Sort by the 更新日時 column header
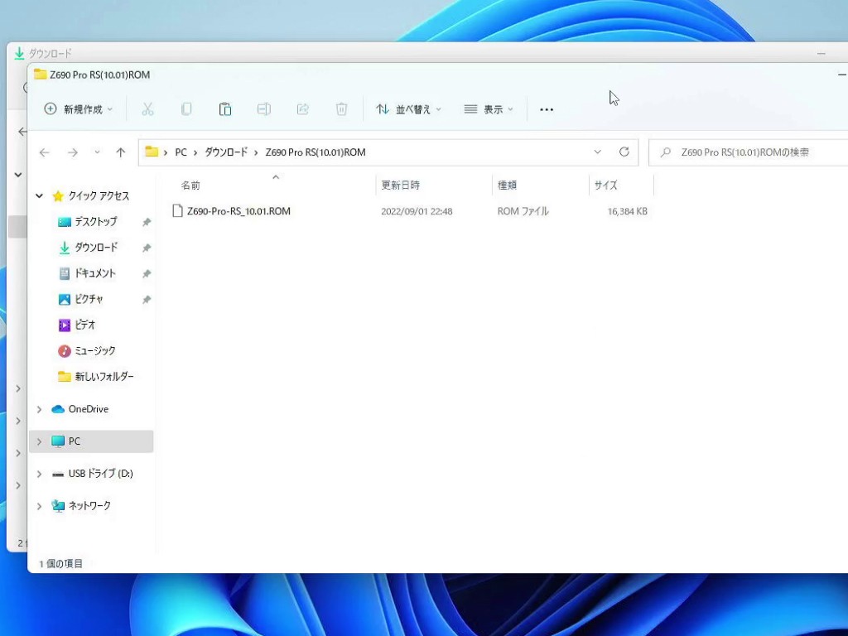This screenshot has height=636, width=848. (x=401, y=185)
